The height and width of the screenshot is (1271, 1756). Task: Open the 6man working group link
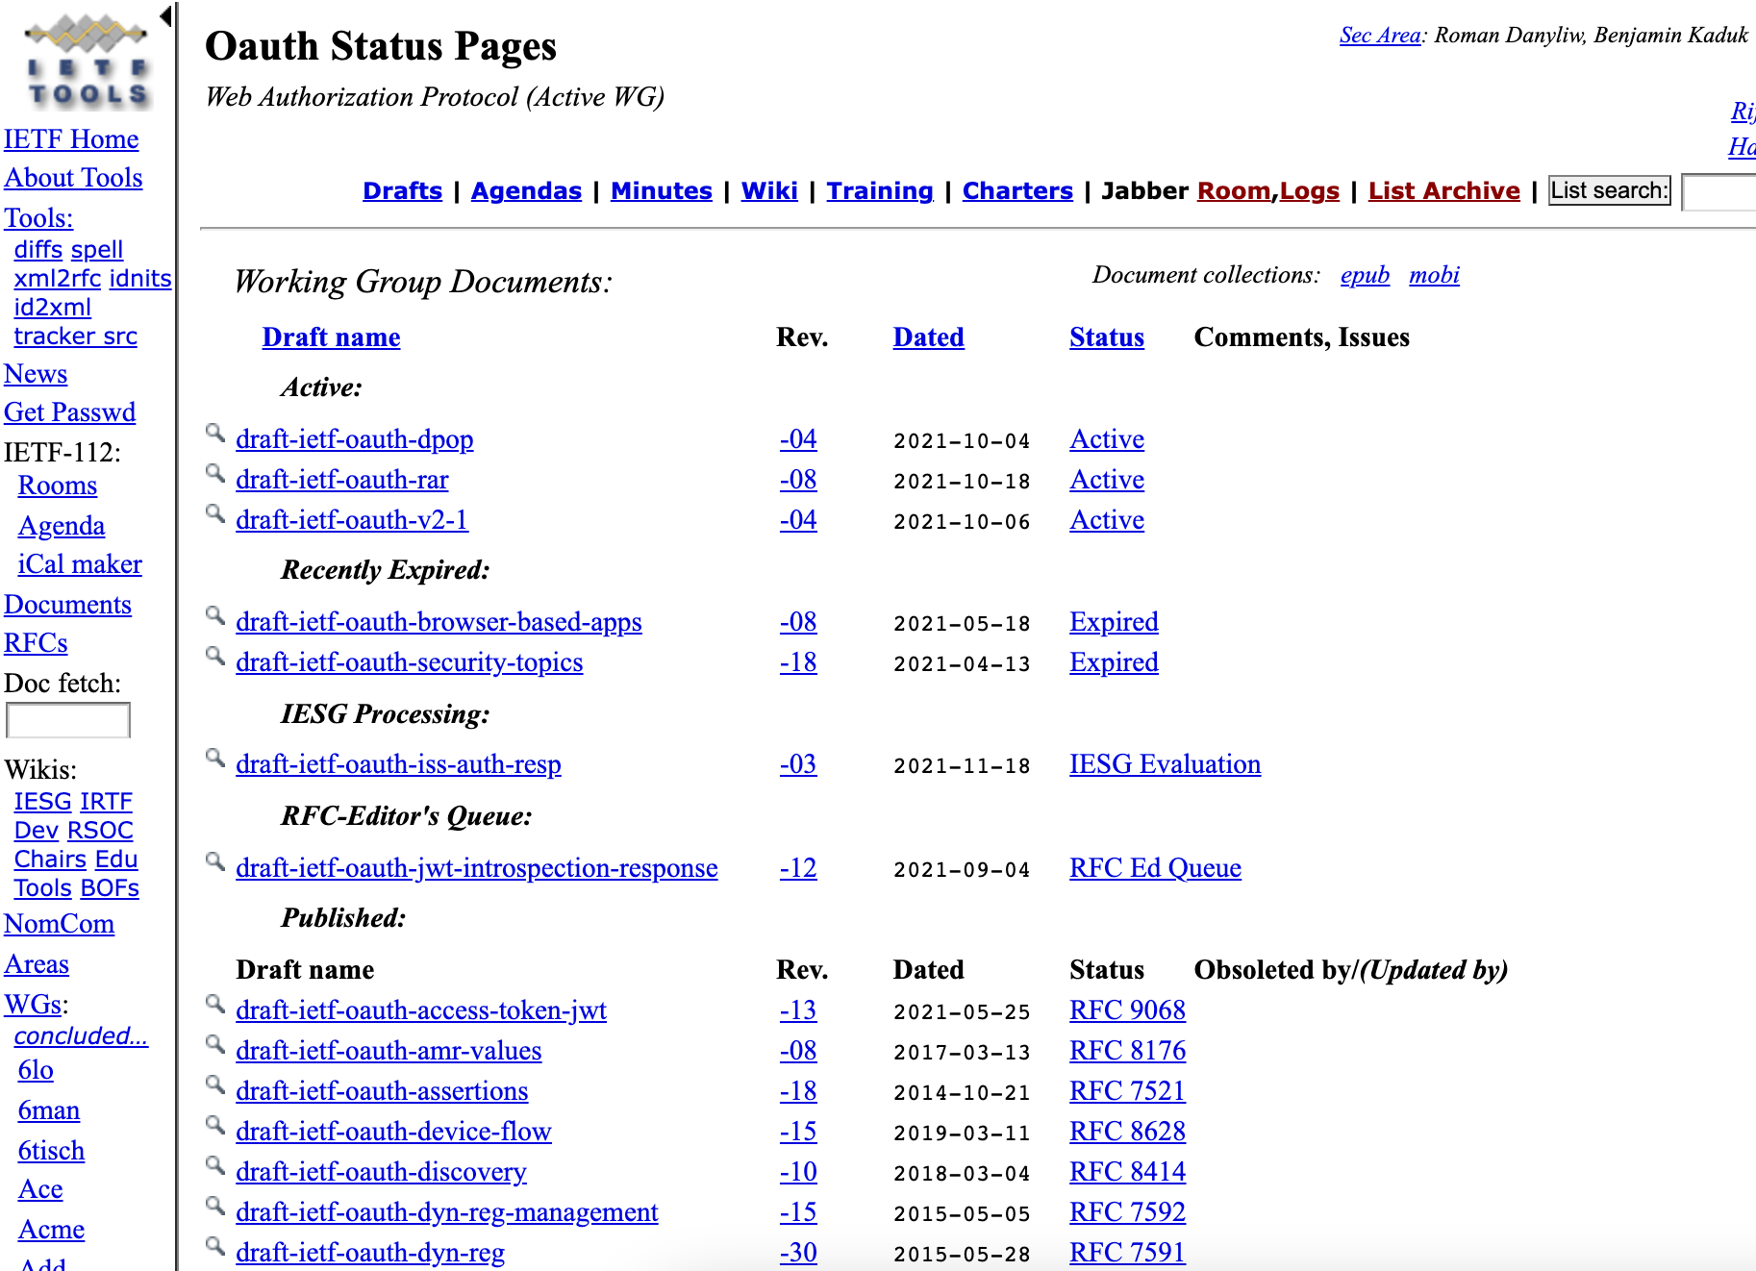(49, 1110)
